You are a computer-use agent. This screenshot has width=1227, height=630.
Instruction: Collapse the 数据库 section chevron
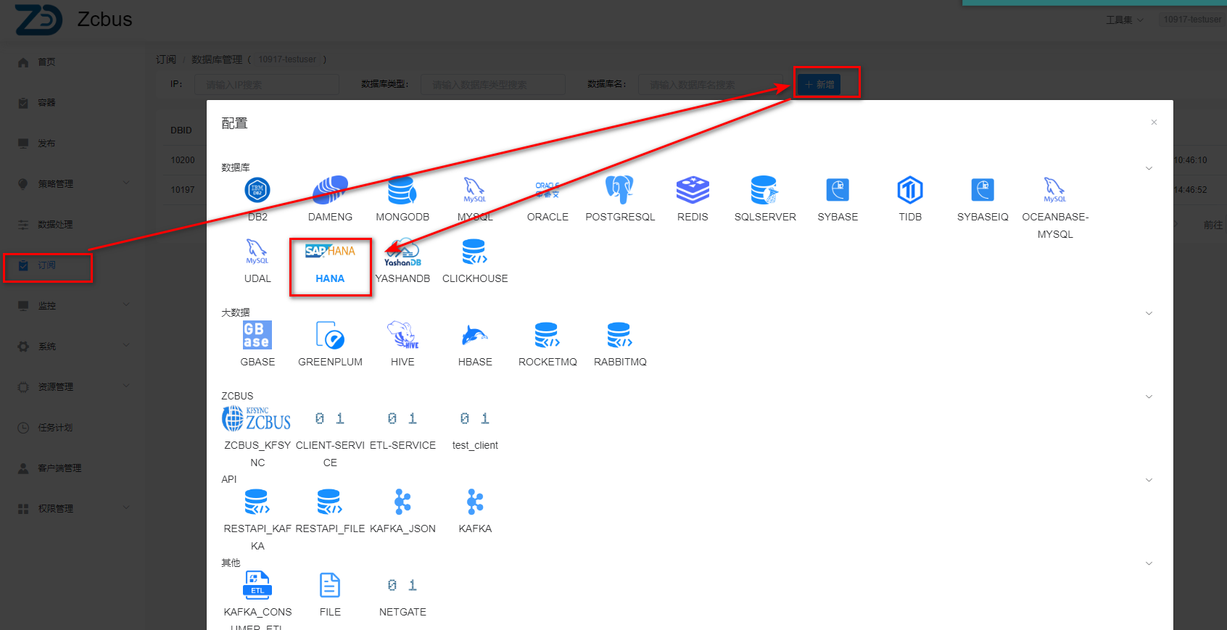coord(1149,168)
